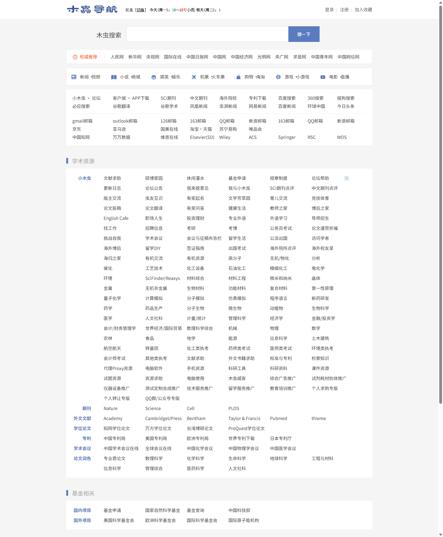This screenshot has width=443, height=537.
Task: Click the page vertical scrollbar
Action: 441,203
